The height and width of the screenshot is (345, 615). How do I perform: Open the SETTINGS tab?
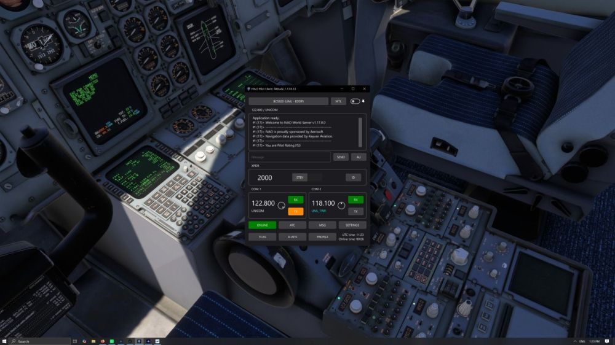pos(352,225)
